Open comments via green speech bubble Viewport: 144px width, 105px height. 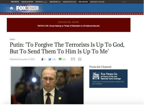pyautogui.click(x=60, y=59)
